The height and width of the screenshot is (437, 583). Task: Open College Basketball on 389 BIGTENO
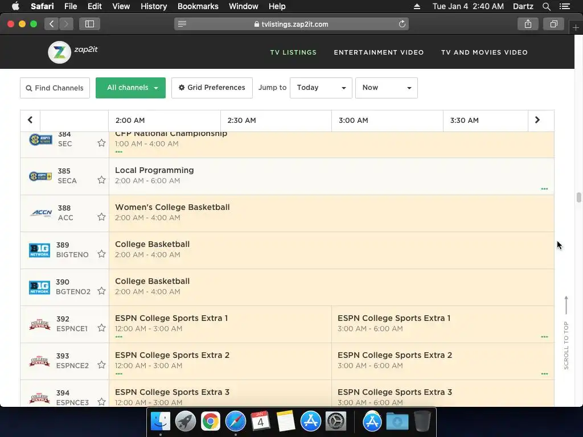click(331, 250)
